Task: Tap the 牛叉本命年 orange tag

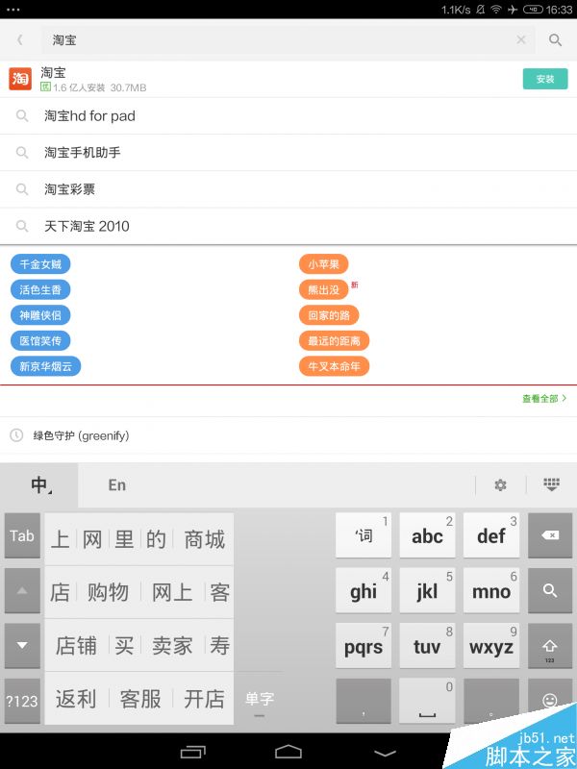Action: coord(334,366)
